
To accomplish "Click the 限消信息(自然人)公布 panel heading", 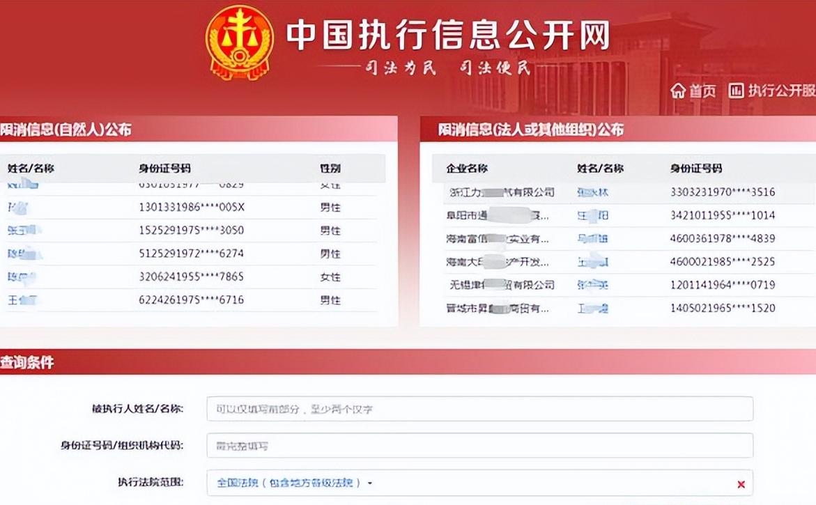I will (x=66, y=129).
